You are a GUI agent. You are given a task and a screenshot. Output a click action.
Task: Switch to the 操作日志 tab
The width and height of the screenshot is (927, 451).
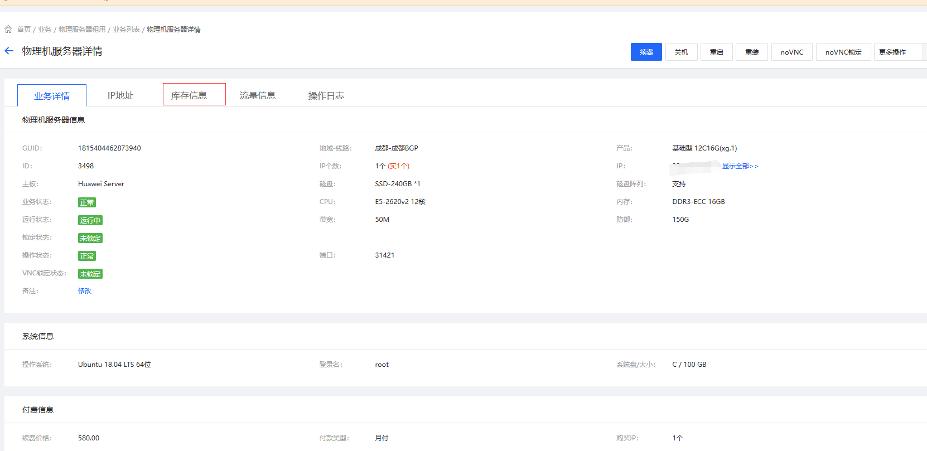coord(326,96)
